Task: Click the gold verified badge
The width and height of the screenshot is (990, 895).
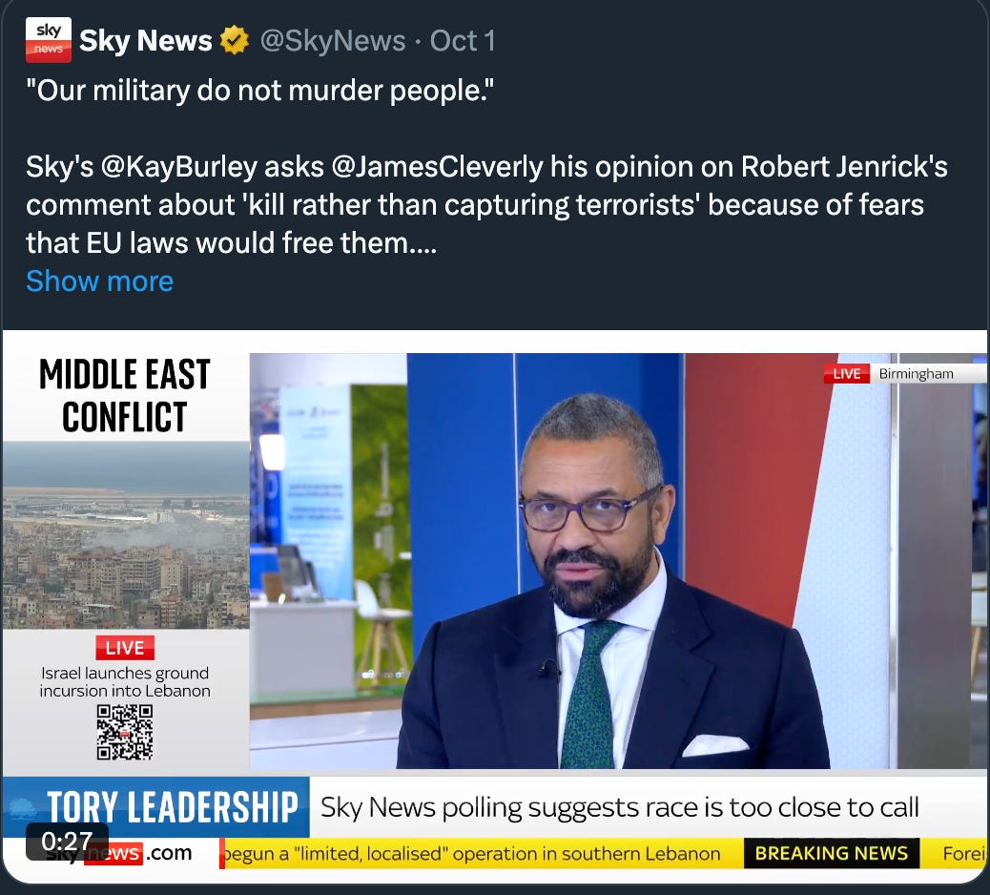Action: pyautogui.click(x=235, y=40)
